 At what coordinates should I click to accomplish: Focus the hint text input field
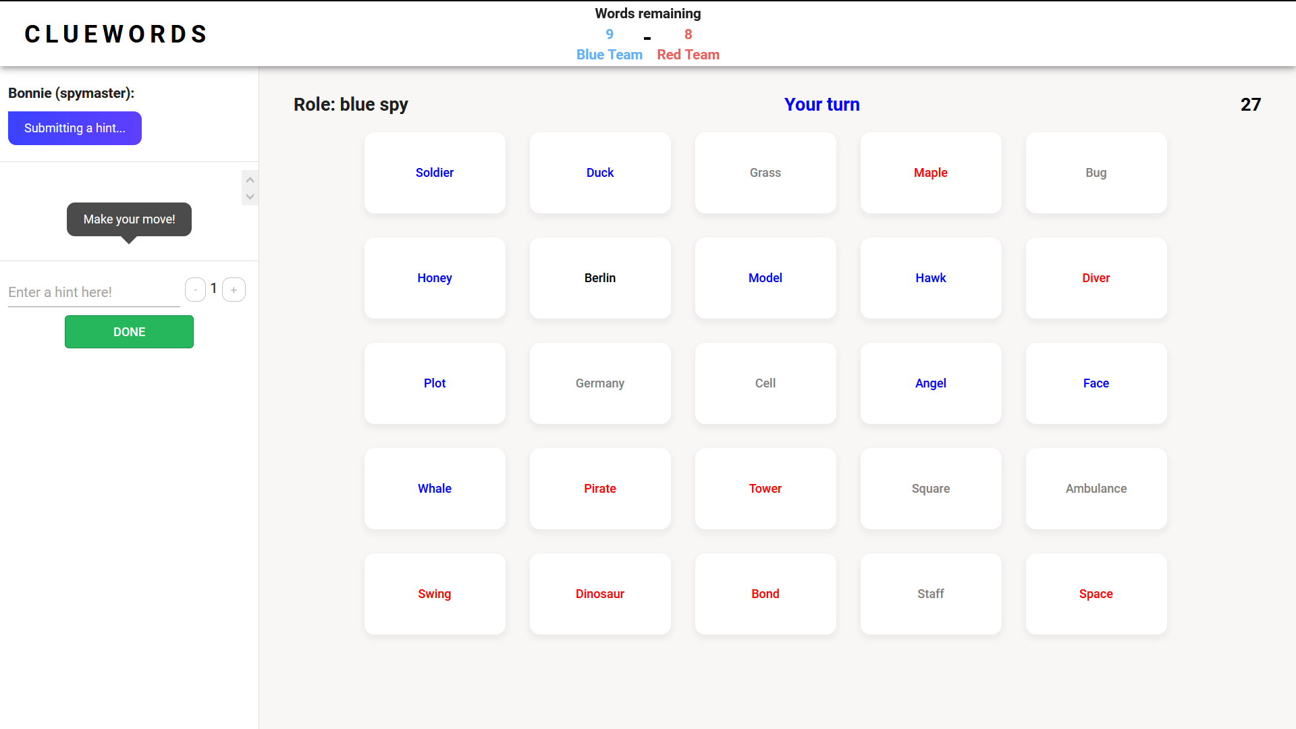tap(94, 292)
